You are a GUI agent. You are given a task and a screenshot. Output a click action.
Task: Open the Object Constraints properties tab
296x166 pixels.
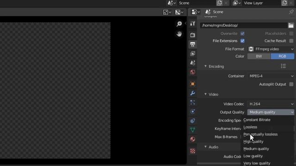pos(192,121)
